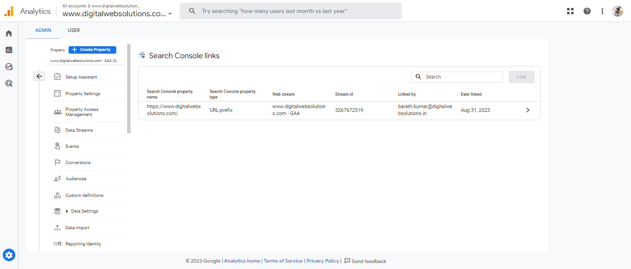Screen dimensions: 631x269
Task: Click the https://www.digitalwebsolutions.com/ property name cell
Action: 174,110
